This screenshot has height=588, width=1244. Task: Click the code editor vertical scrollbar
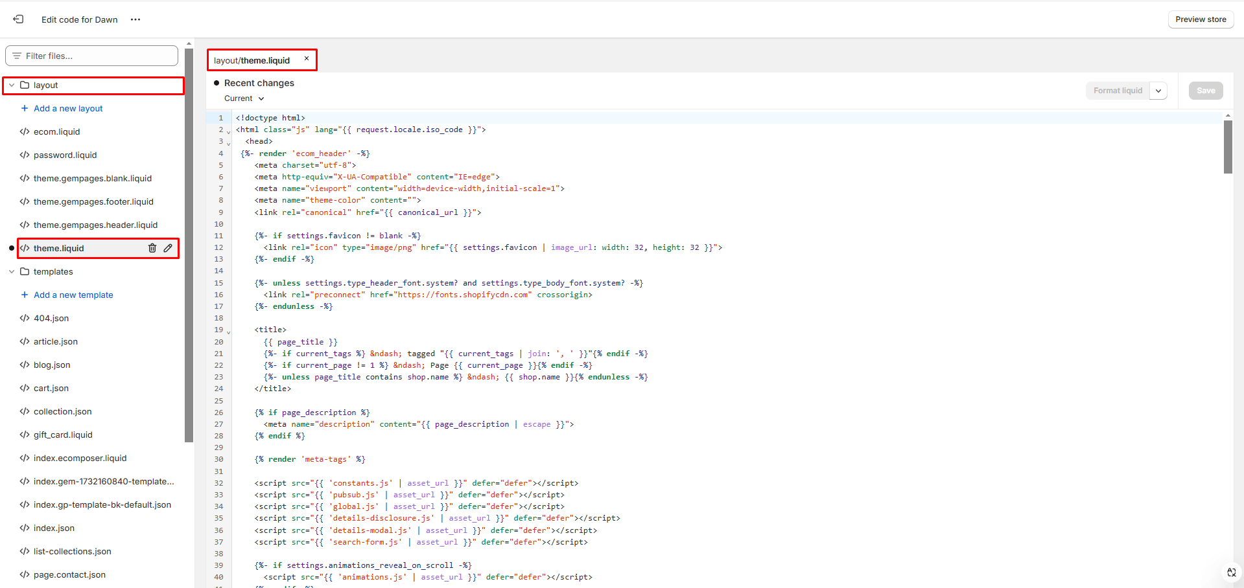coord(1228,147)
